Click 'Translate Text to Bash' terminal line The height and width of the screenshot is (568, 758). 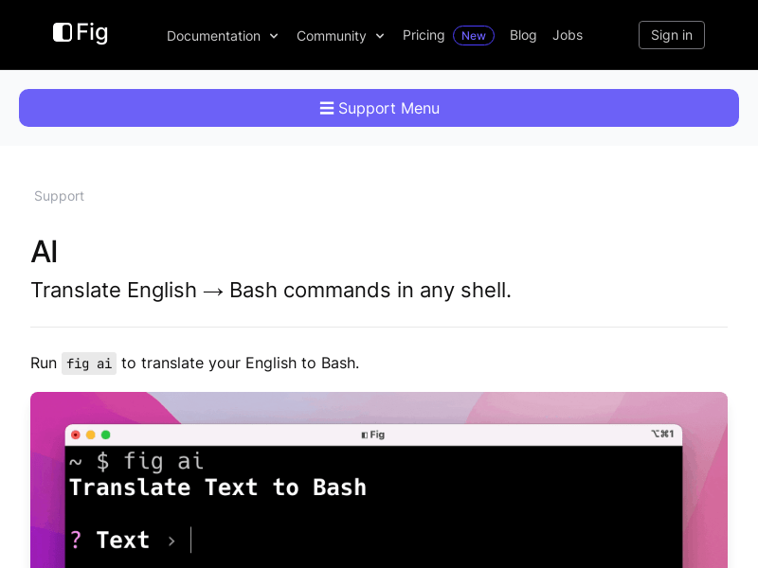(218, 488)
